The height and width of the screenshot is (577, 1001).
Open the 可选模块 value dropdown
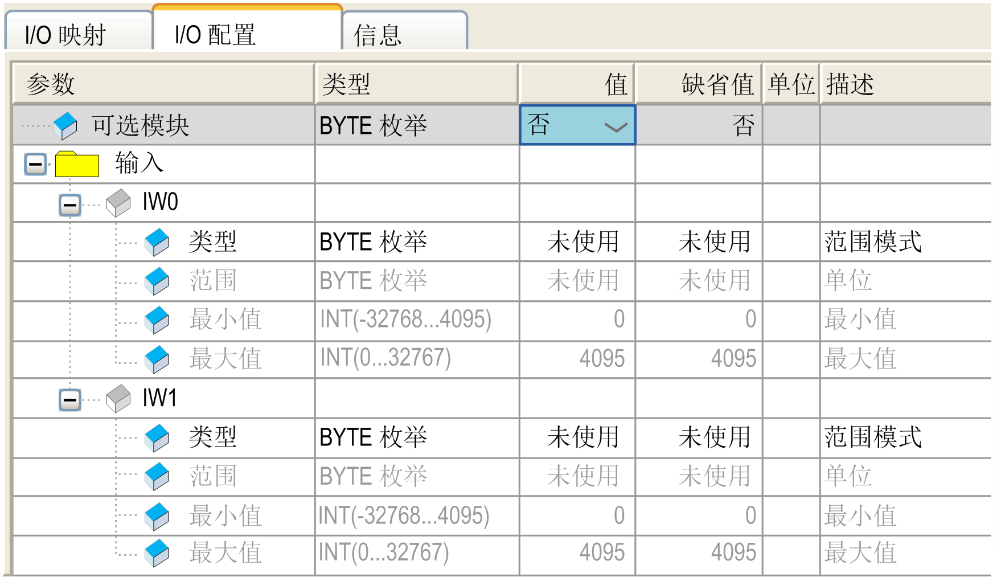coord(616,126)
